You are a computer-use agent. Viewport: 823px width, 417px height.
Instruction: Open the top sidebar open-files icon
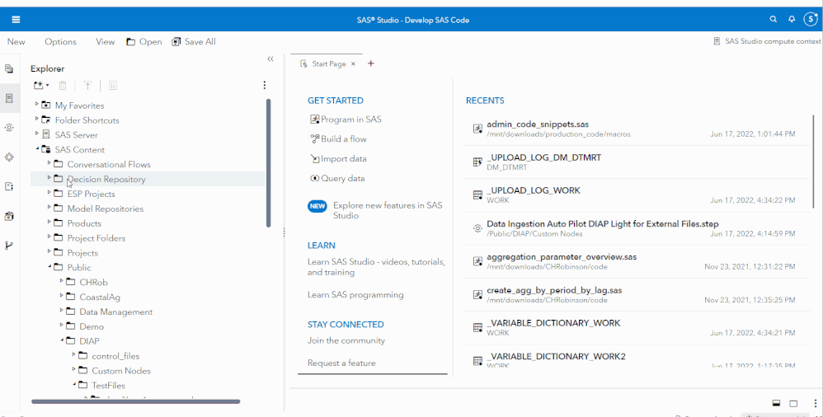coord(9,68)
